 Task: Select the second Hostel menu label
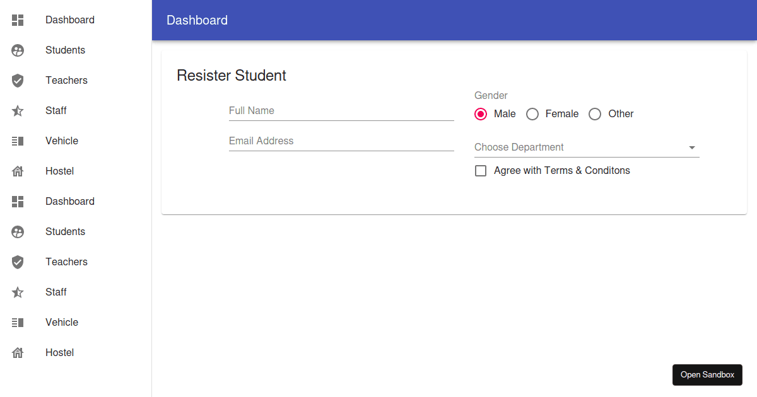(60, 353)
